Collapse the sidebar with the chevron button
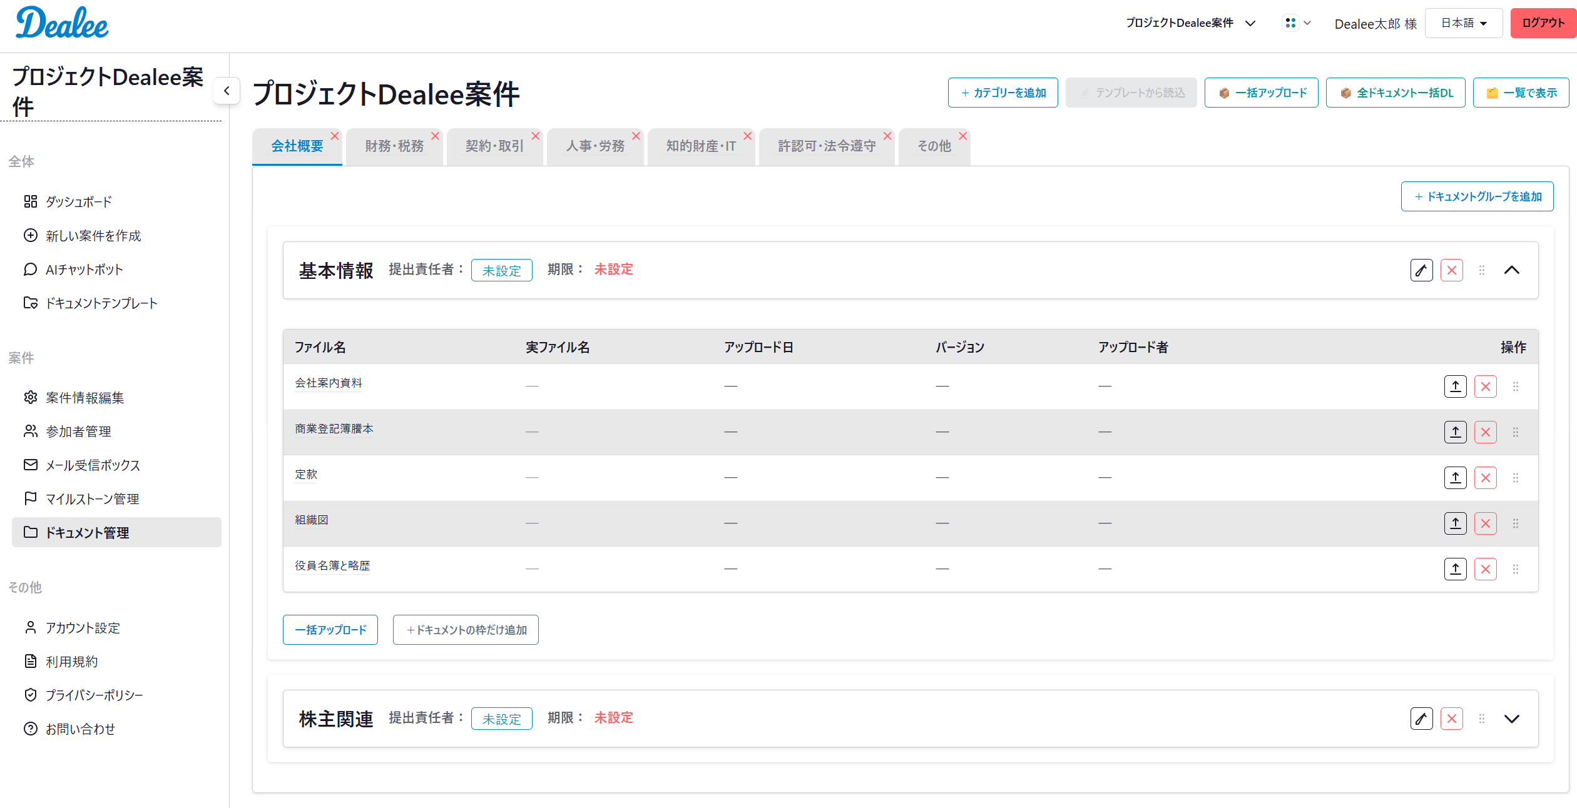The width and height of the screenshot is (1577, 808). [227, 91]
